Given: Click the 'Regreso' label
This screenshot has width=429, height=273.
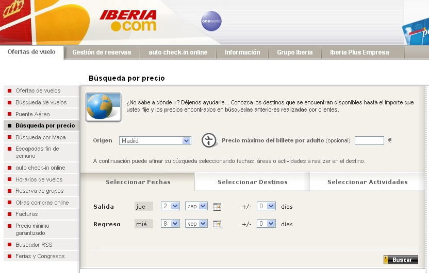Looking at the screenshot, I should [107, 224].
